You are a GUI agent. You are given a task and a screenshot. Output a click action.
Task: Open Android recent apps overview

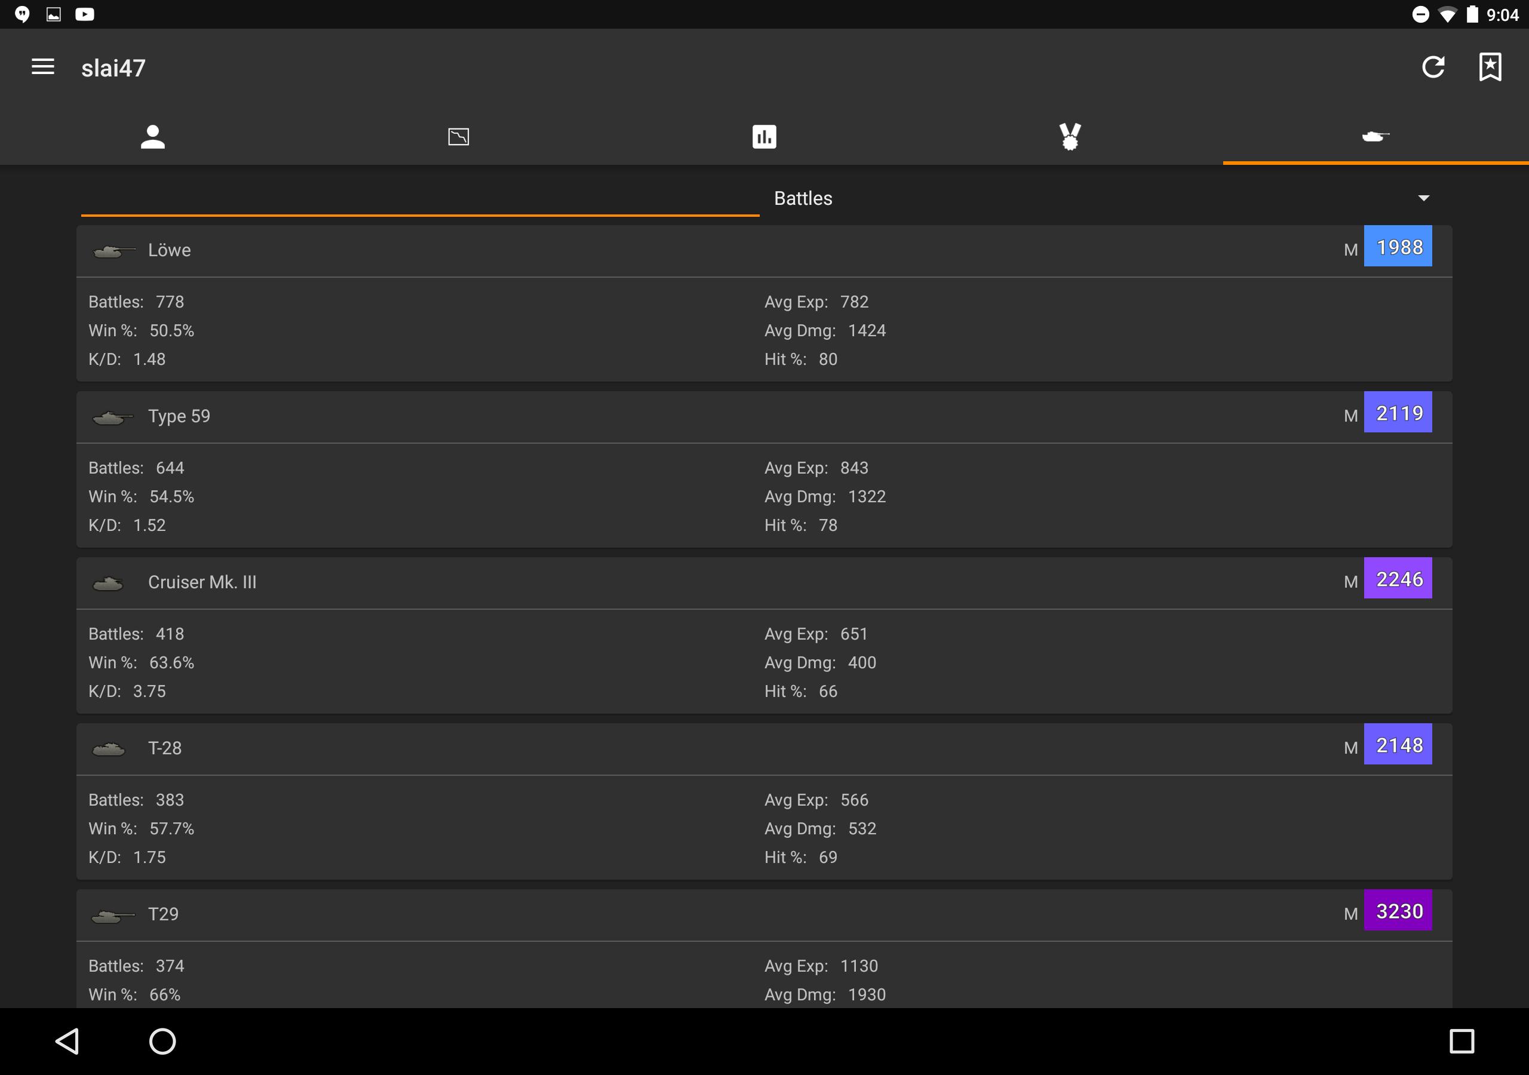click(x=1461, y=1041)
